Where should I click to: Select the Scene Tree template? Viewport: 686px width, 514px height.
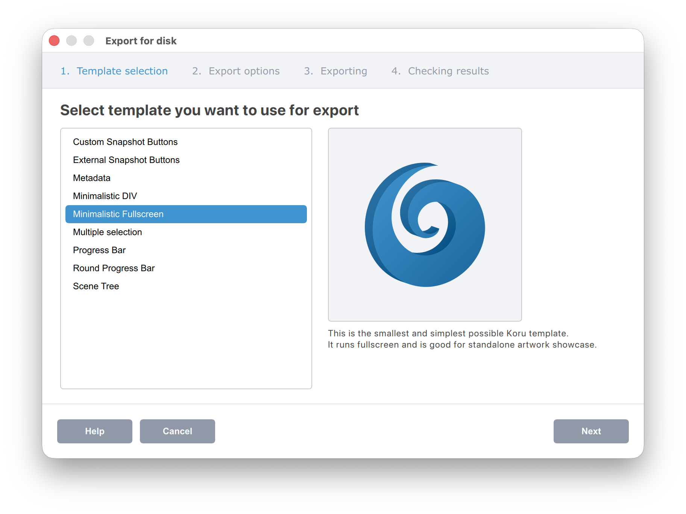186,286
